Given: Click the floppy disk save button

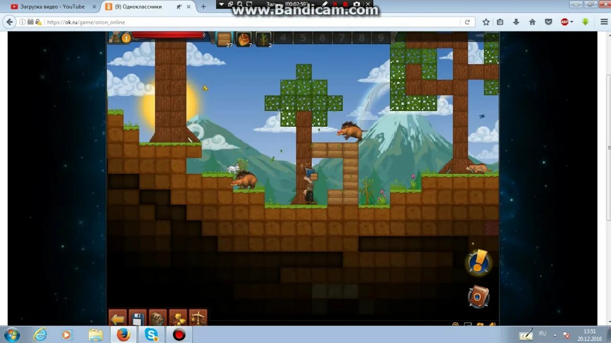Looking at the screenshot, I should click(x=137, y=318).
